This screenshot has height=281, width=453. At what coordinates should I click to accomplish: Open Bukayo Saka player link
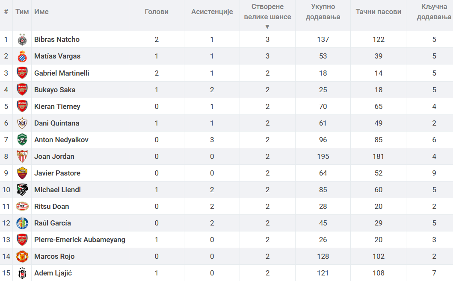pyautogui.click(x=55, y=90)
